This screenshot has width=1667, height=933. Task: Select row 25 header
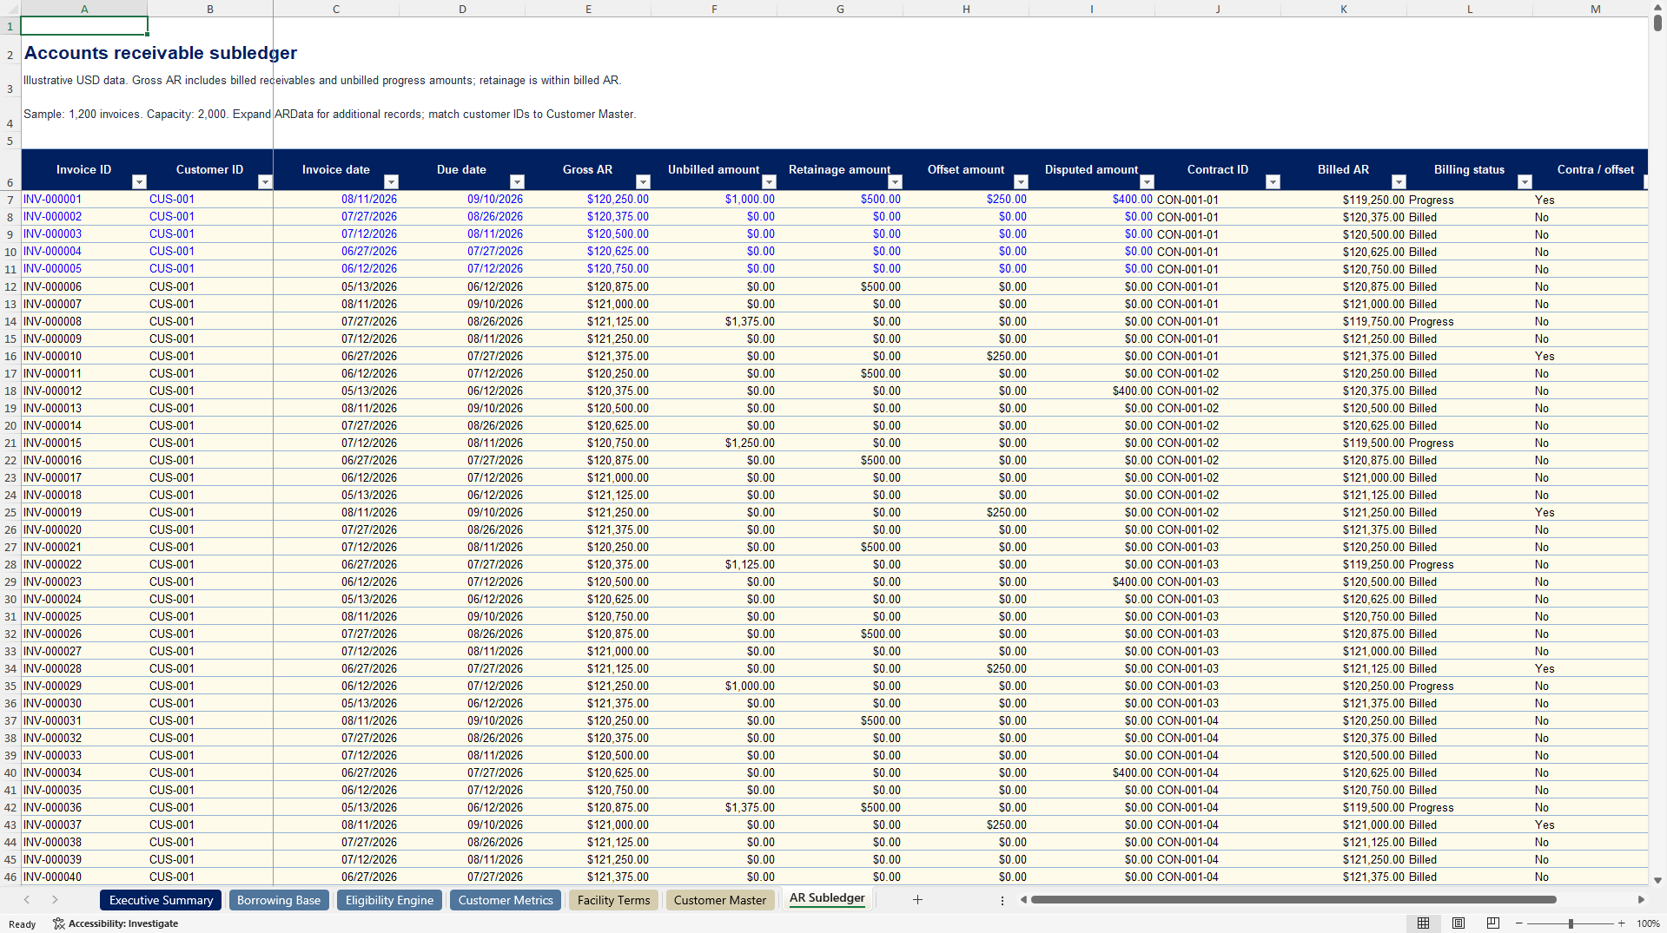[10, 512]
